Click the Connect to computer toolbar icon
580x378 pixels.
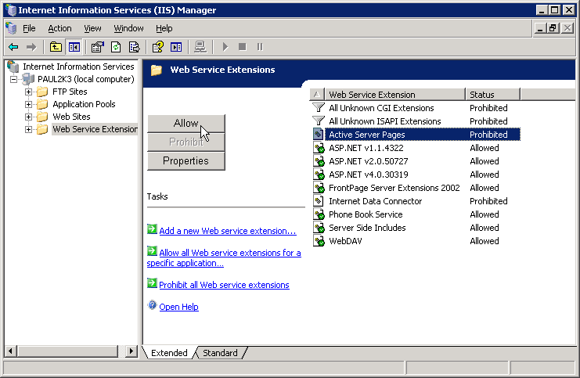pos(200,47)
